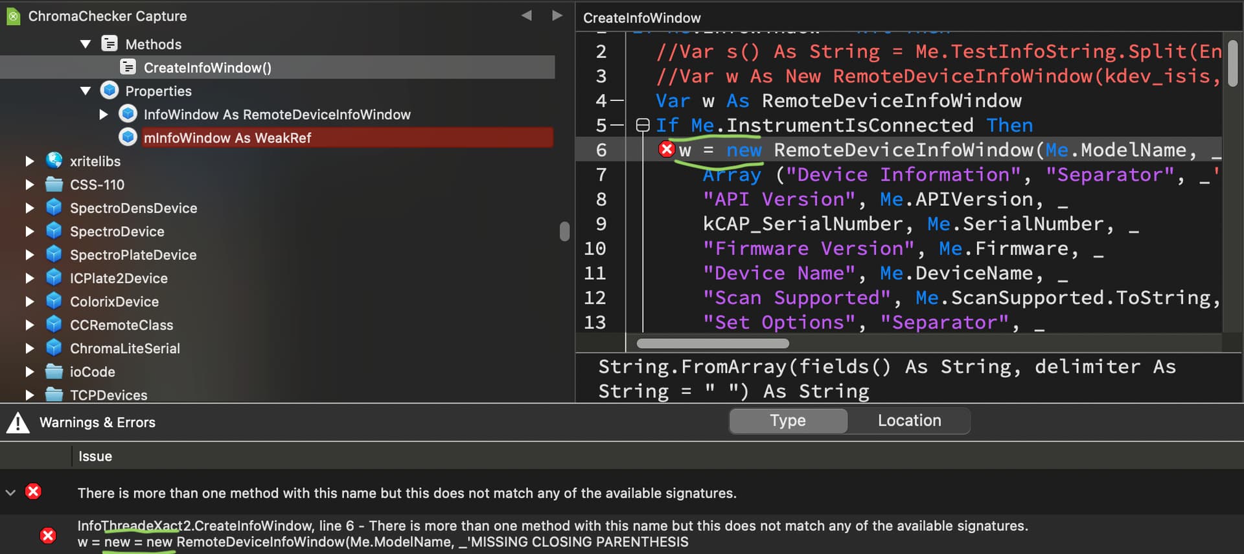Select the SpectroPlateDevice item
1244x554 pixels.
133,255
